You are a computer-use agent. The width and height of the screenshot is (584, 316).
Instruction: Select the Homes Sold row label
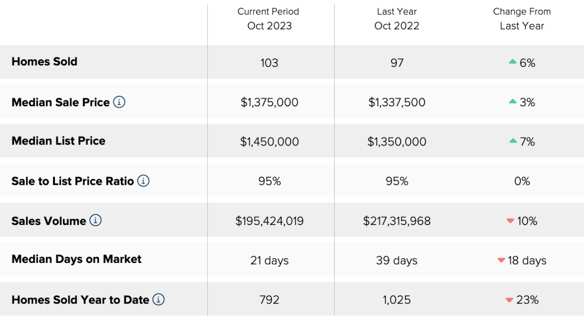click(x=44, y=61)
